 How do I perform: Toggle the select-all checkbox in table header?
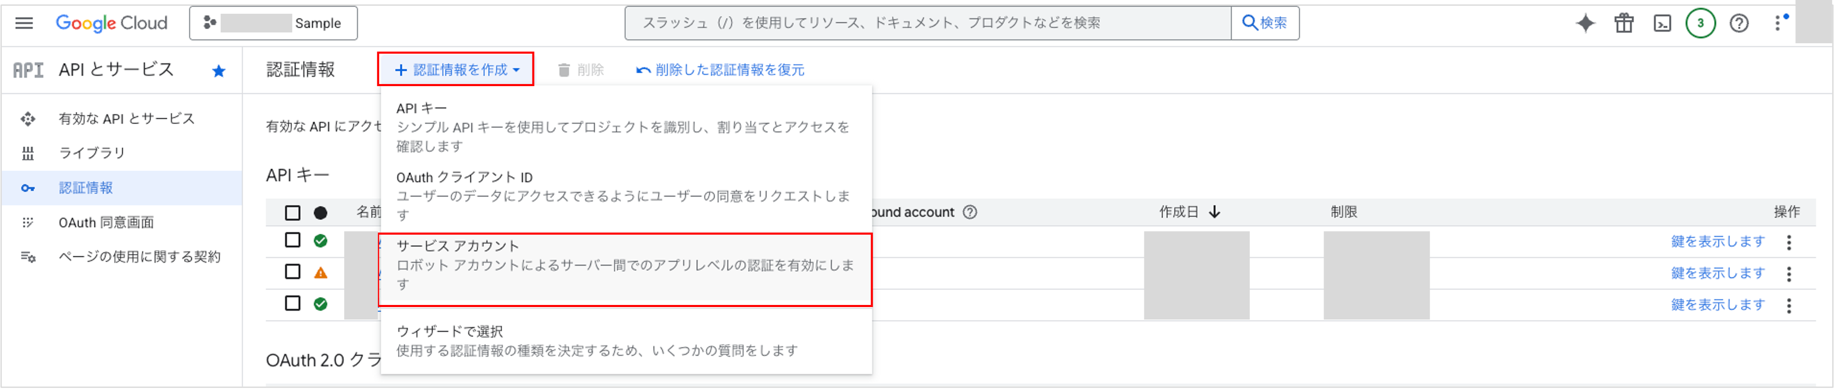coord(292,212)
